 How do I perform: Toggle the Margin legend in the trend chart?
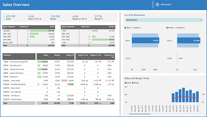click(136, 83)
